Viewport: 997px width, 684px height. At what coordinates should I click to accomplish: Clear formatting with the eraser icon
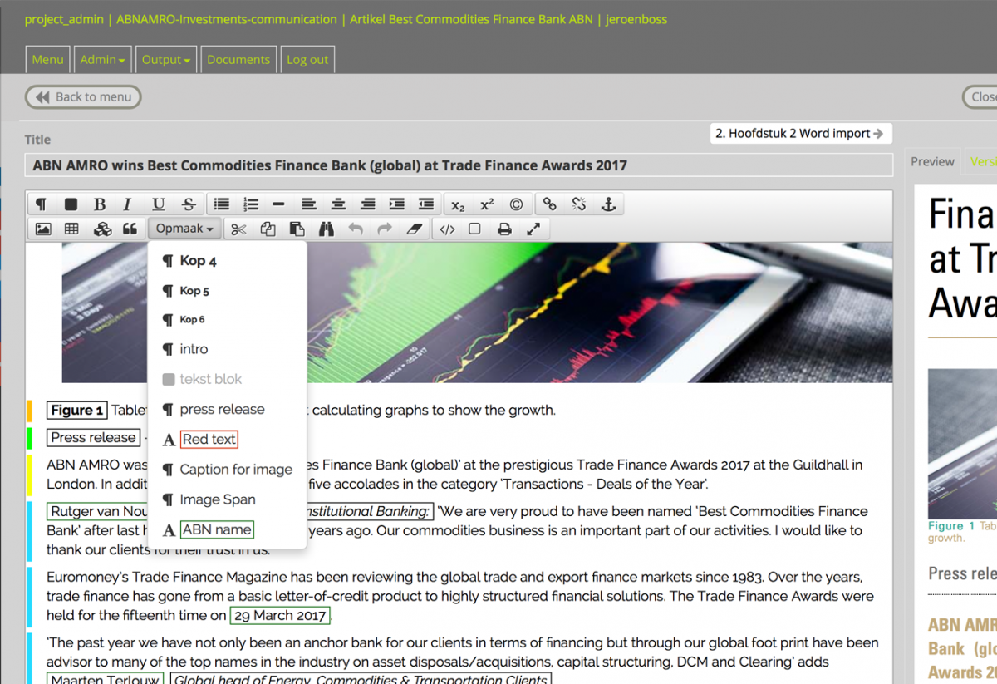pyautogui.click(x=415, y=229)
